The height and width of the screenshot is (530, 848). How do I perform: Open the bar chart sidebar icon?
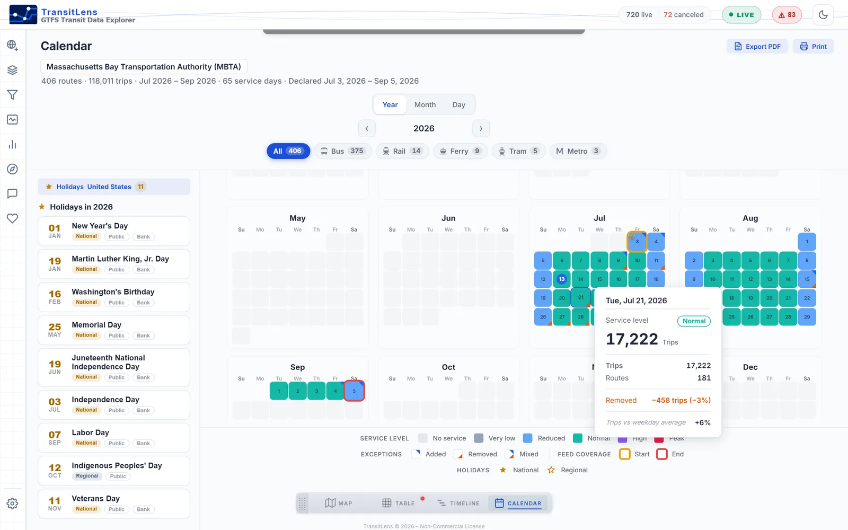12,145
